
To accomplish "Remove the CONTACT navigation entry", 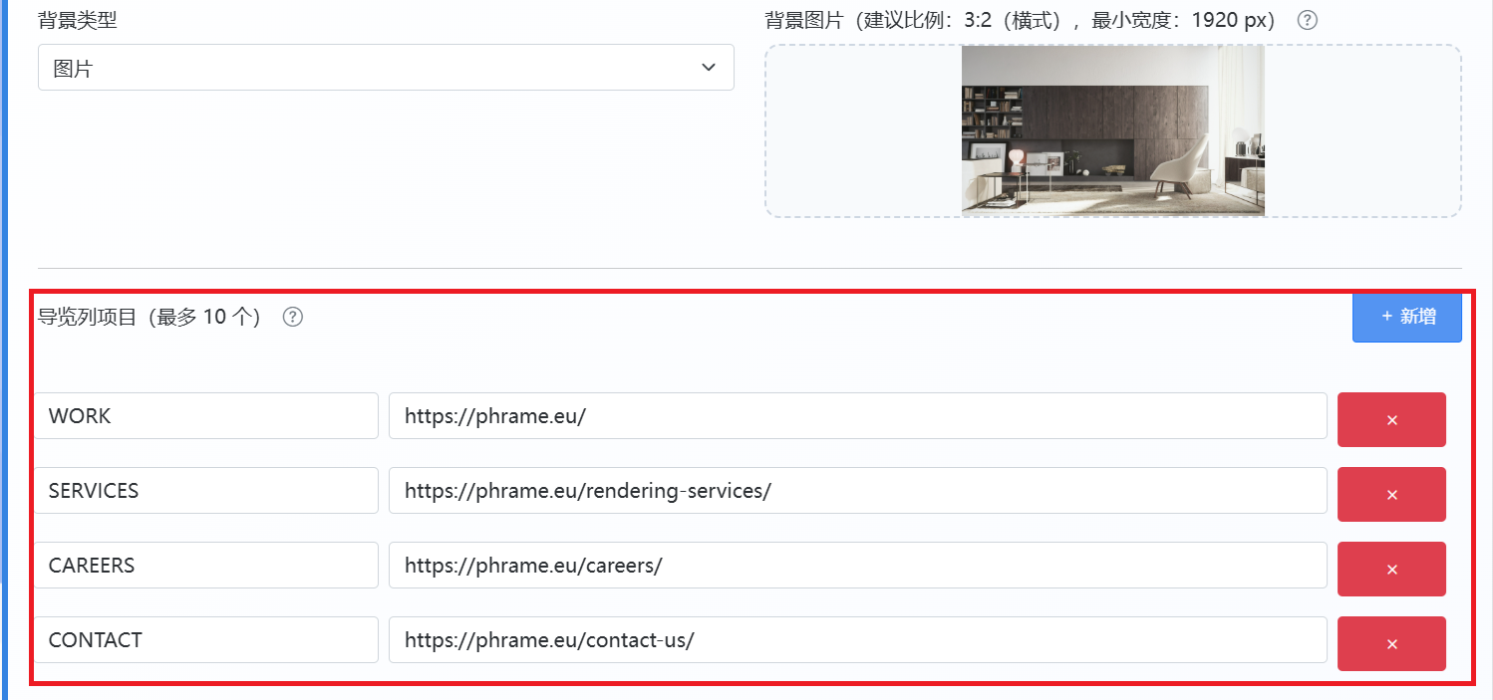I will [1391, 644].
